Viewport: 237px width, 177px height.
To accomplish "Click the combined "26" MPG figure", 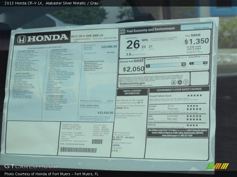I will coord(133,45).
